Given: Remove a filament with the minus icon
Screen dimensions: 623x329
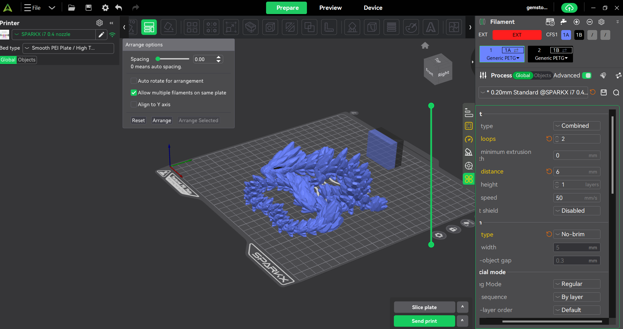Looking at the screenshot, I should point(590,22).
